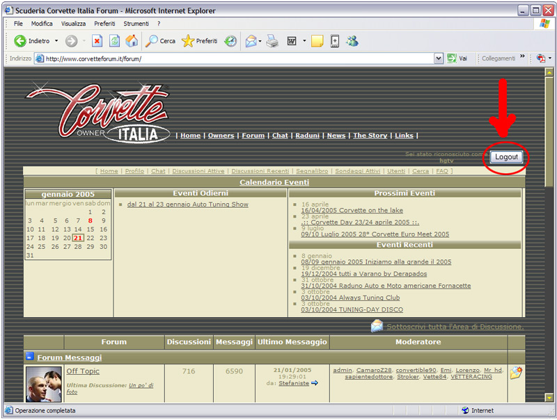Viewport: 557px width, 420px height.
Task: Print the page with printer icon
Action: pyautogui.click(x=272, y=41)
